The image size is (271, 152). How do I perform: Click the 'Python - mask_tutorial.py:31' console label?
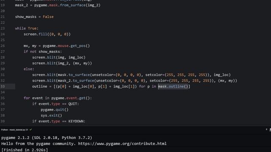[x=14, y=130]
